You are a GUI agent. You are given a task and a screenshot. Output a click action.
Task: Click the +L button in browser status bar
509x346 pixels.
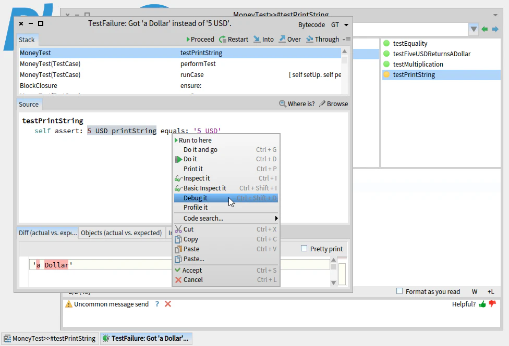click(491, 292)
